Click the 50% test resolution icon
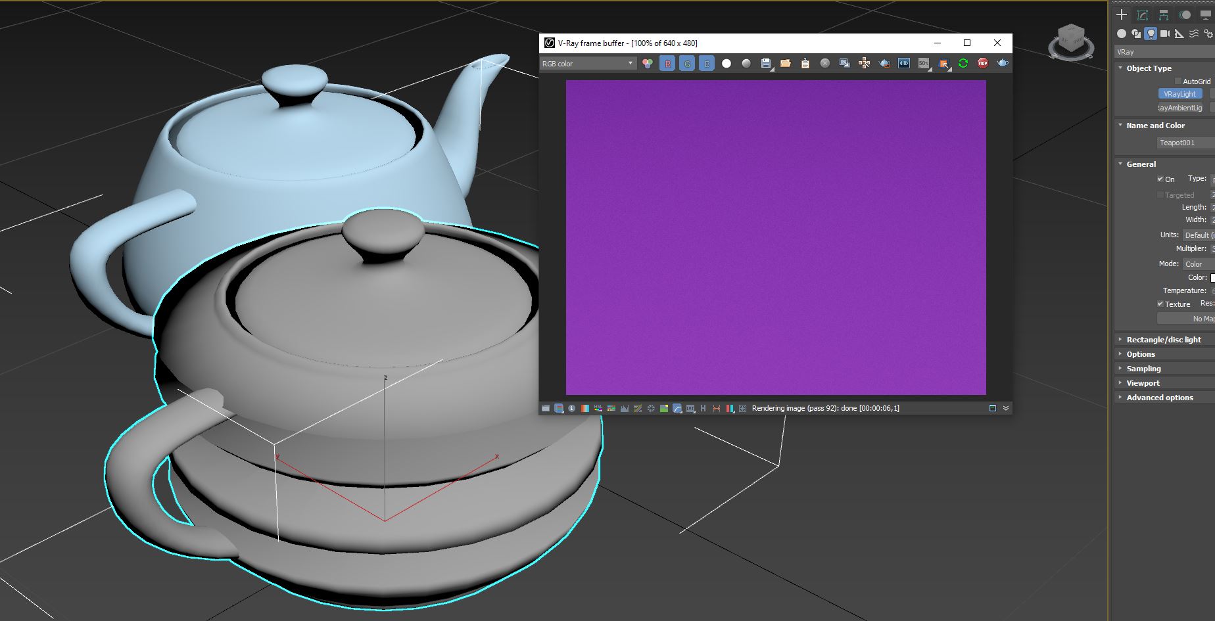Viewport: 1215px width, 621px height. 924,63
